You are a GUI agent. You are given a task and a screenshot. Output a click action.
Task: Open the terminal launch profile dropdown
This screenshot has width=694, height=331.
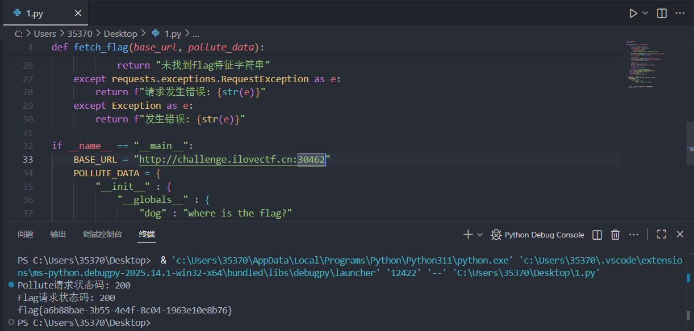coord(480,235)
